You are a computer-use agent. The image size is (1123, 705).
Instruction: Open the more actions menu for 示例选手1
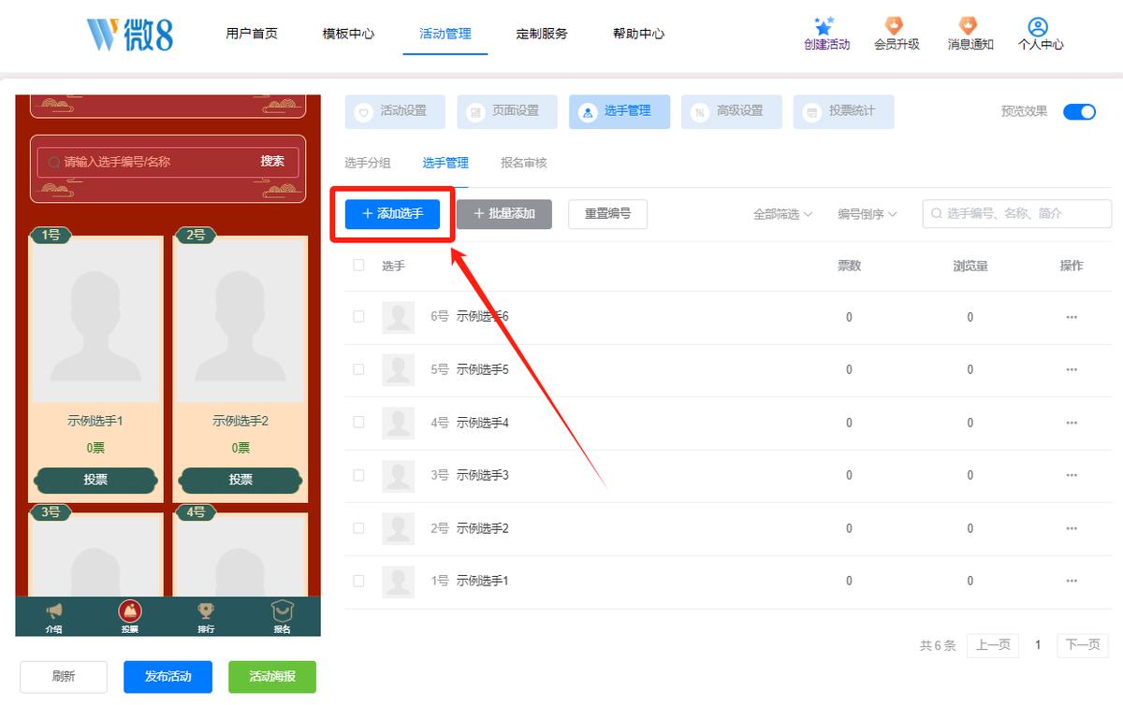coord(1072,581)
